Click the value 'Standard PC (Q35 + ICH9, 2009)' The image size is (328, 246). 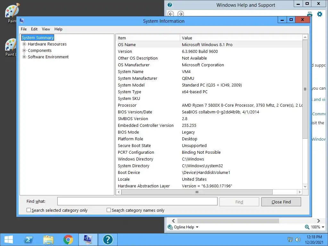(x=212, y=85)
